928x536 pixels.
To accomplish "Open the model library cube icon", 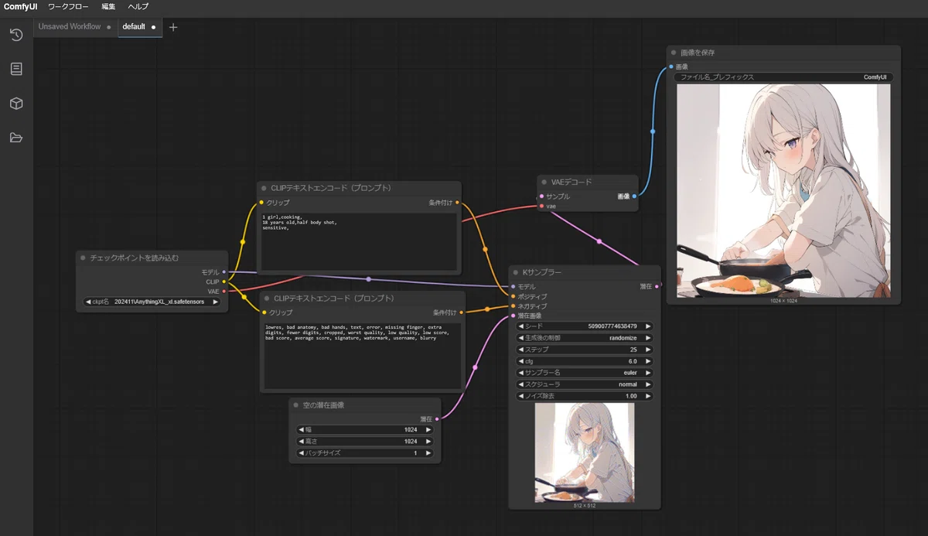I will tap(16, 104).
